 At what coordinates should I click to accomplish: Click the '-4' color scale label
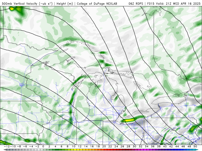[31, 146]
